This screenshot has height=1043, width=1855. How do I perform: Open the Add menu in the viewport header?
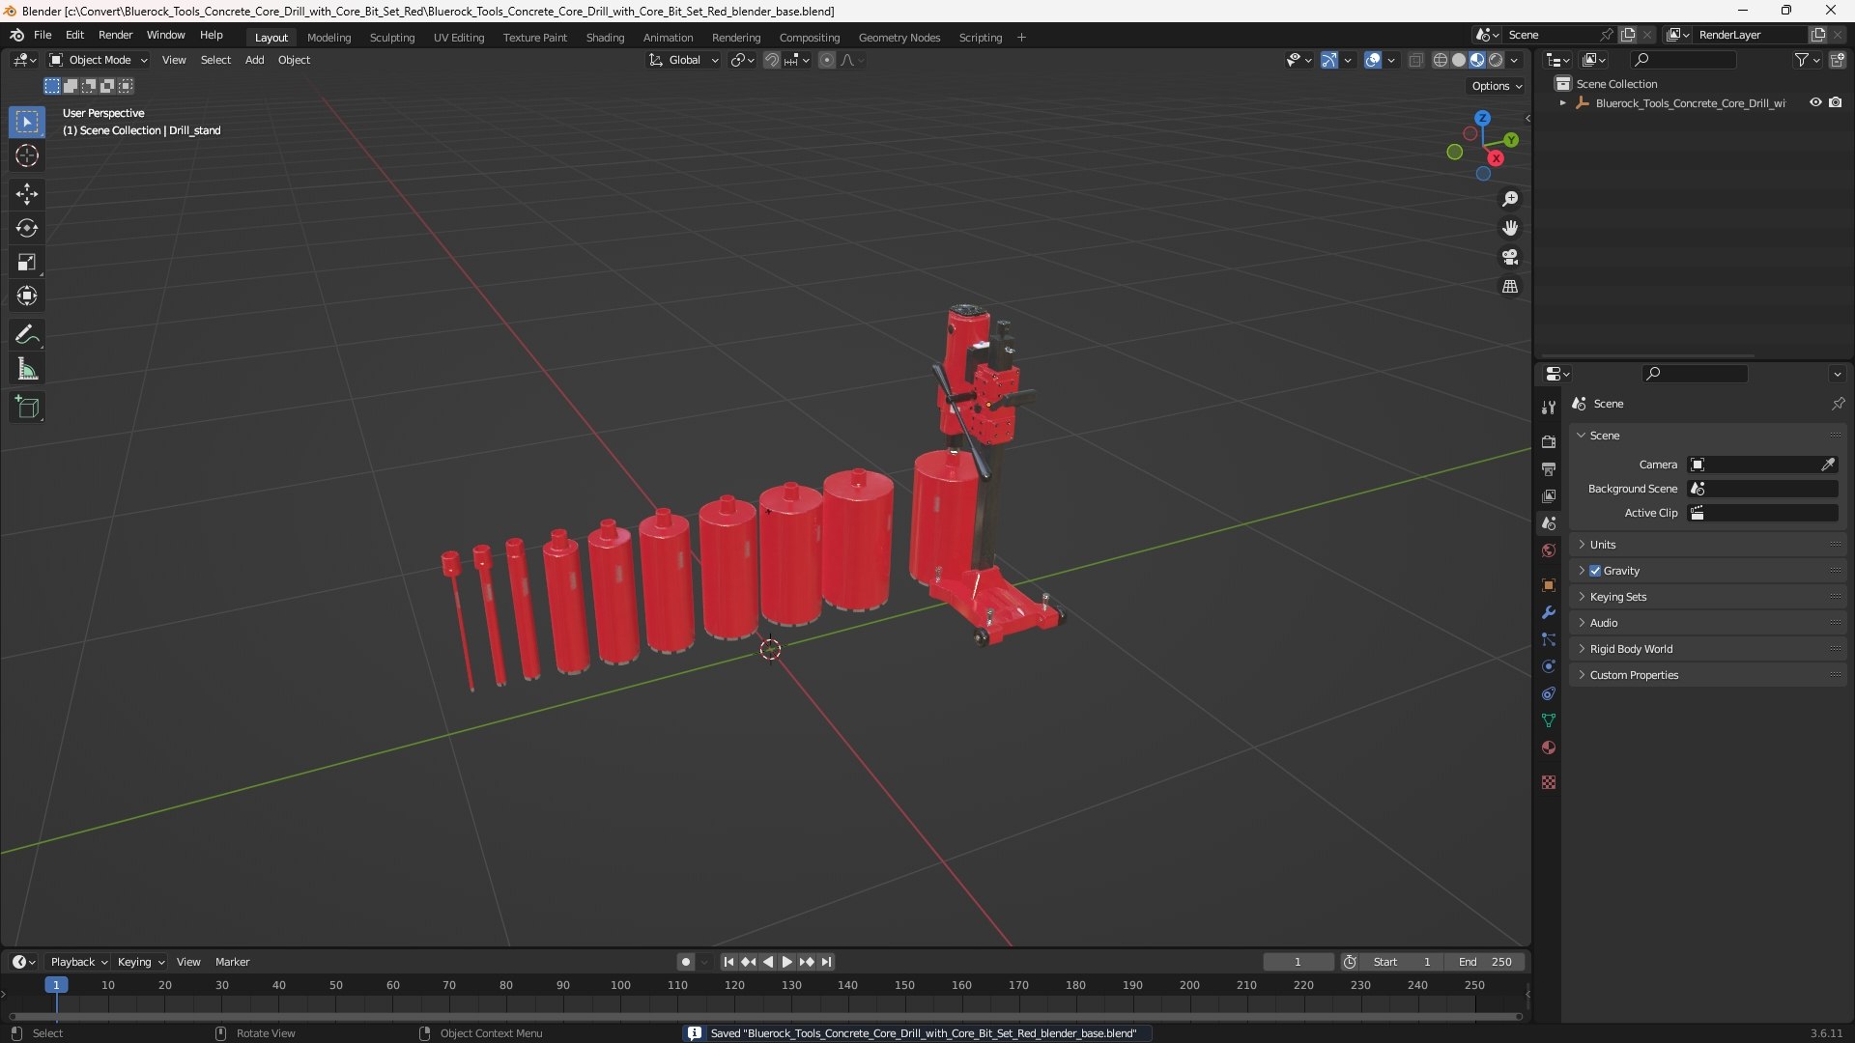254,60
